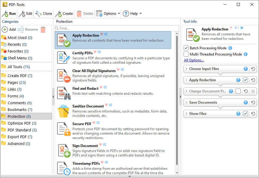The height and width of the screenshot is (178, 259).
Task: Collapse the Categories panel arrow
Action: (53, 97)
